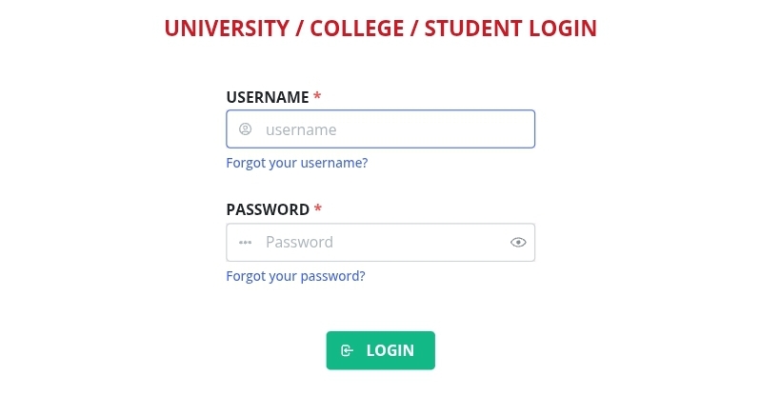This screenshot has height=395, width=780.
Task: Click the word LOGIN on the green button
Action: [x=390, y=350]
